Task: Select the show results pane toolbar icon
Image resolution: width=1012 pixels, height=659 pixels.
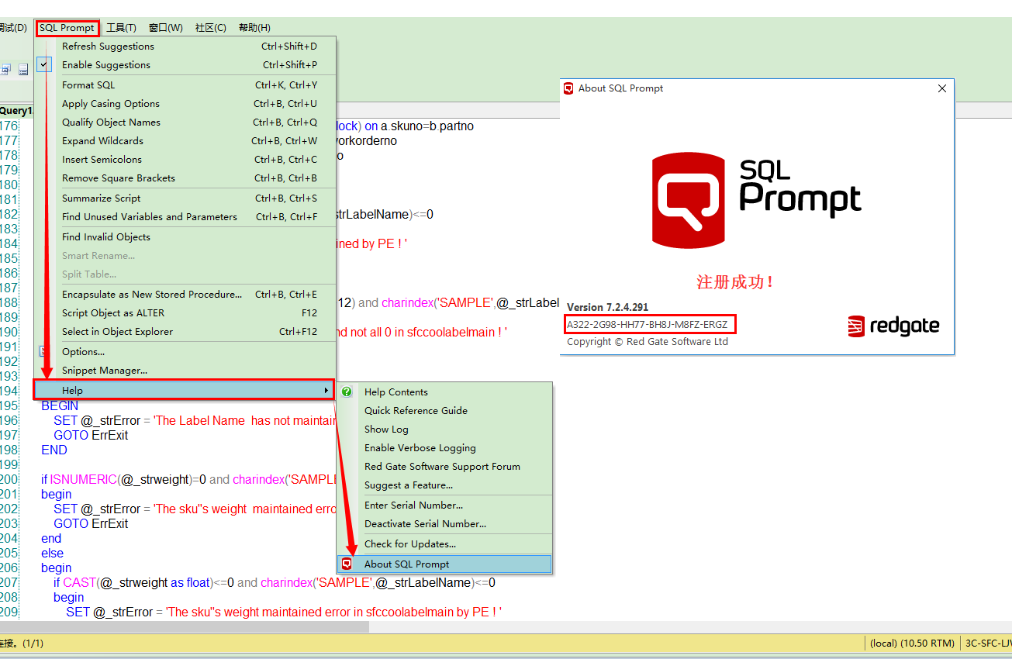Action: click(x=23, y=69)
